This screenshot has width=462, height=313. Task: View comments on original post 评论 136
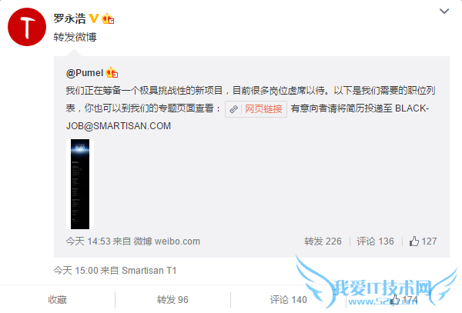tap(375, 241)
